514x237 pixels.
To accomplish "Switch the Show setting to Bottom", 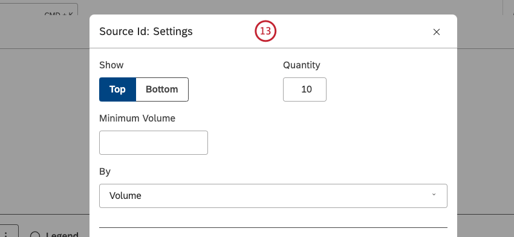I will coord(162,89).
